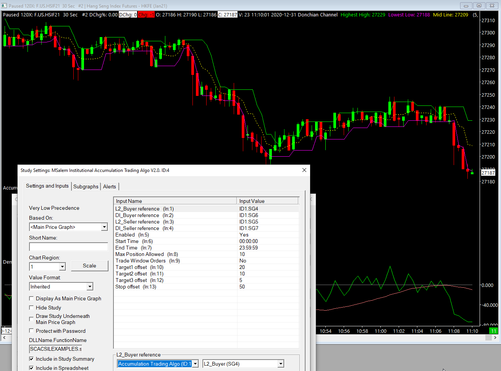Enable Display As Main Price Graph
Screen dimensions: 501x371
[x=31, y=298]
